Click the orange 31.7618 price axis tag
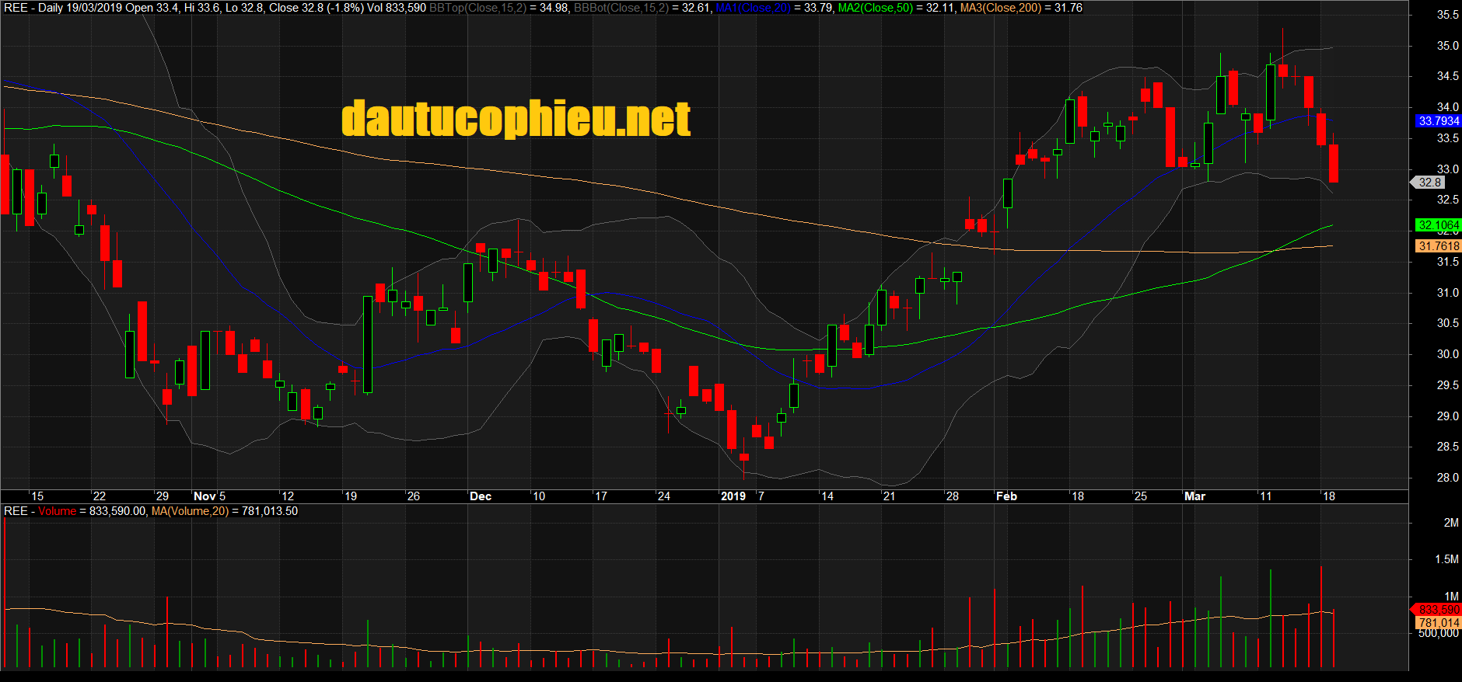The image size is (1462, 682). click(x=1438, y=246)
